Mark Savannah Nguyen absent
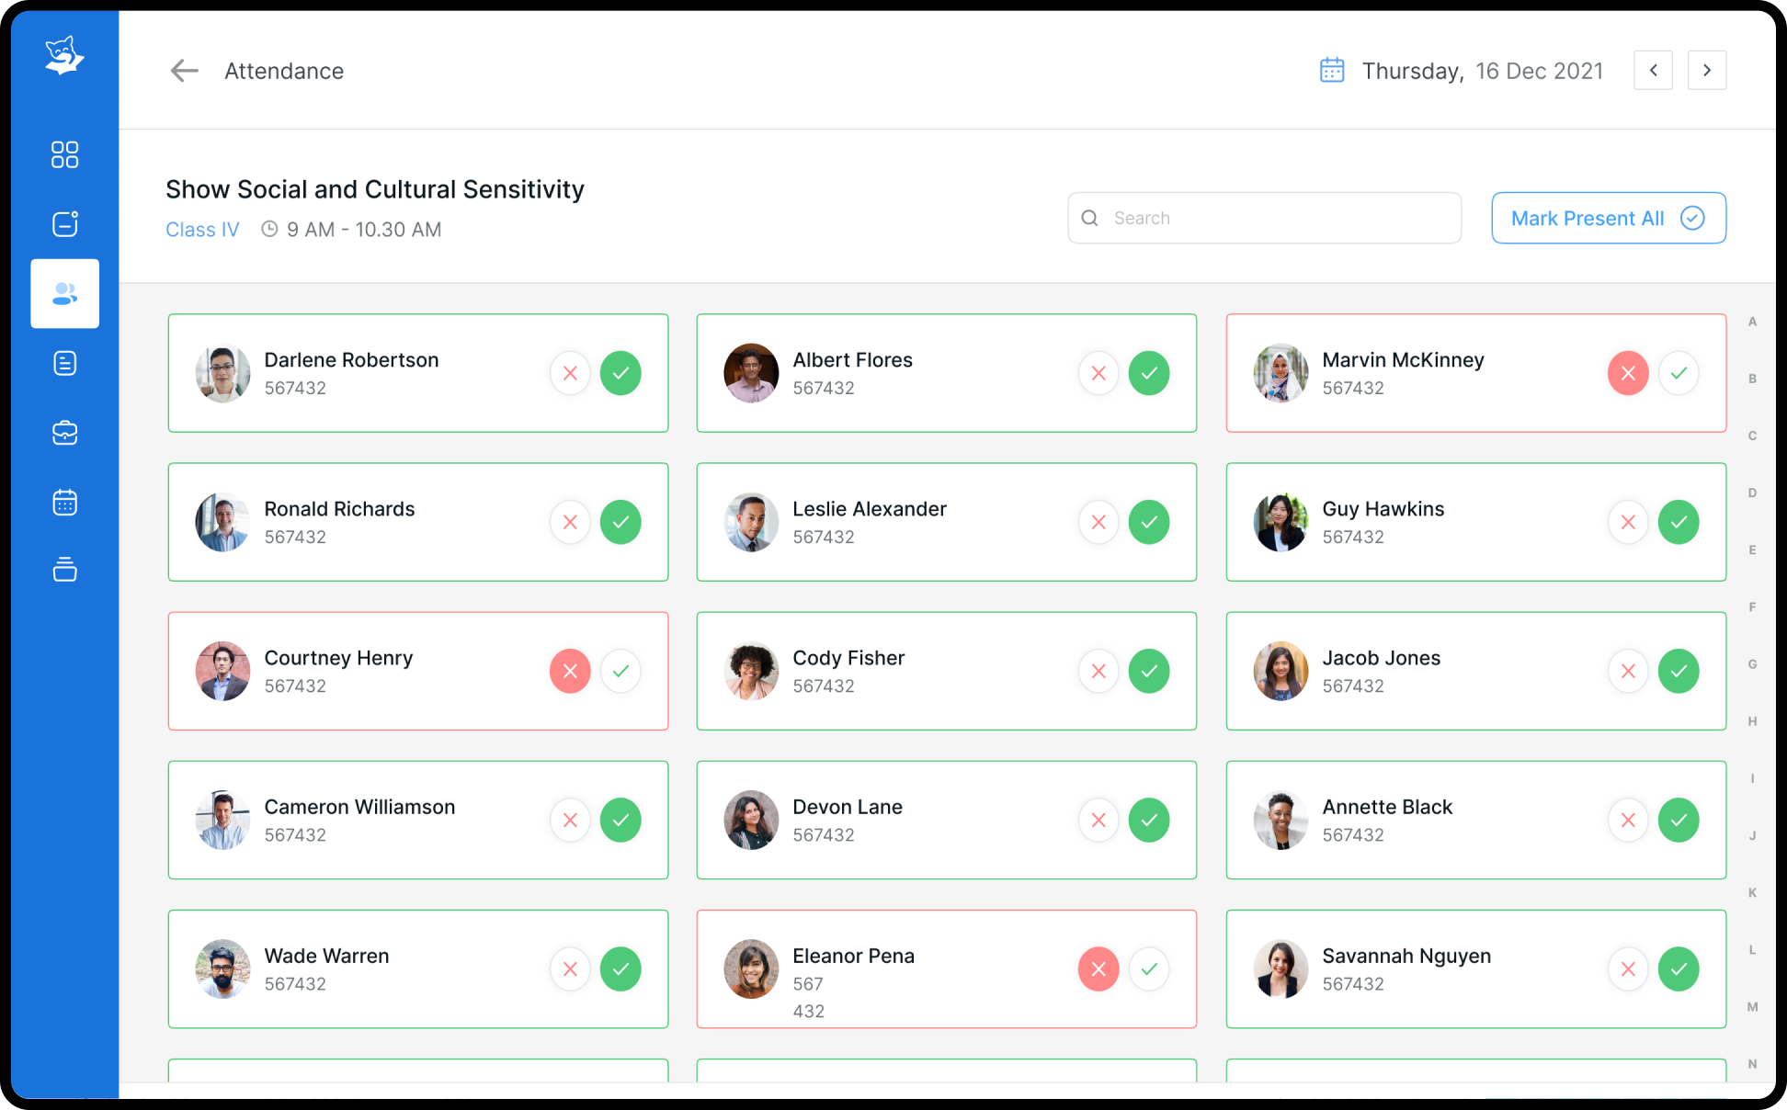1787x1110 pixels. point(1628,968)
